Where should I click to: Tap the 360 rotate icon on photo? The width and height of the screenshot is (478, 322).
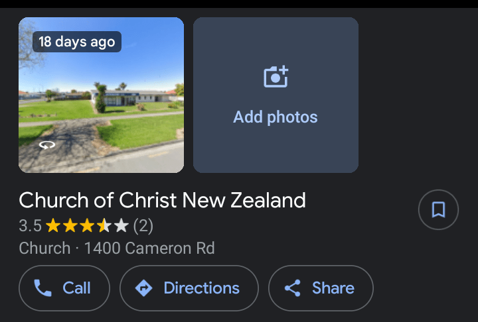(x=46, y=145)
